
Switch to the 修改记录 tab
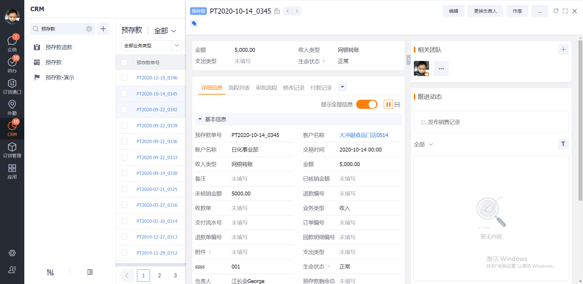[x=294, y=88]
